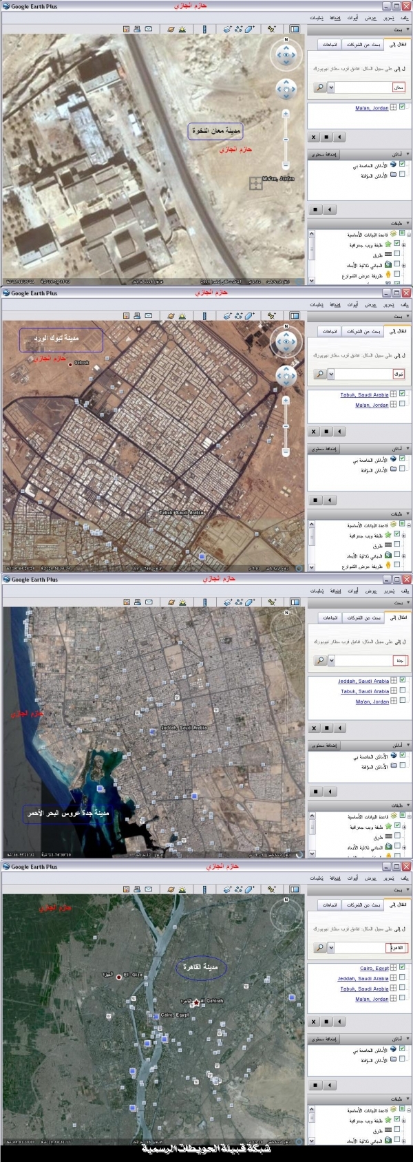Click the sunlight icon in Ma'an window toolbar
The height and width of the screenshot is (1162, 413).
(182, 29)
